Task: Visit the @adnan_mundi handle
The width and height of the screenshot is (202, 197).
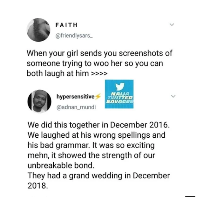Action: 76,107
